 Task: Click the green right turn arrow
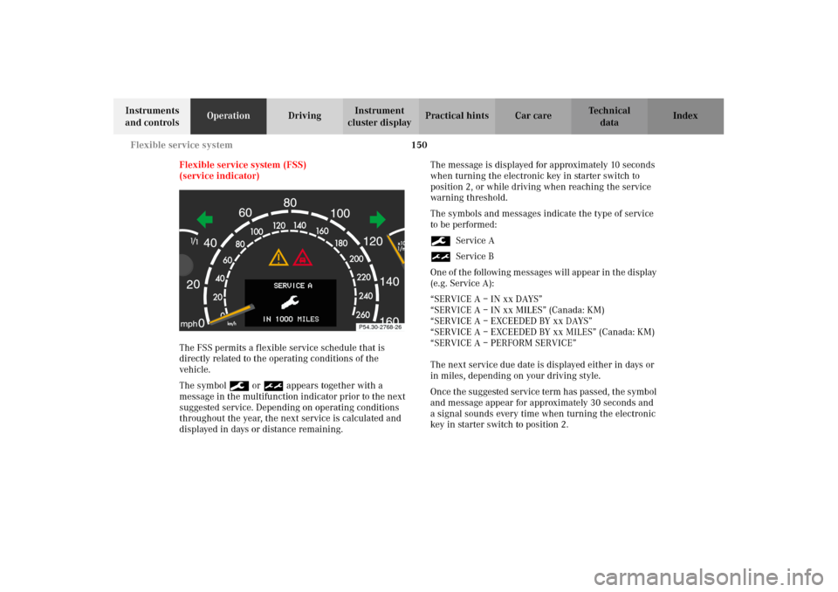point(377,219)
